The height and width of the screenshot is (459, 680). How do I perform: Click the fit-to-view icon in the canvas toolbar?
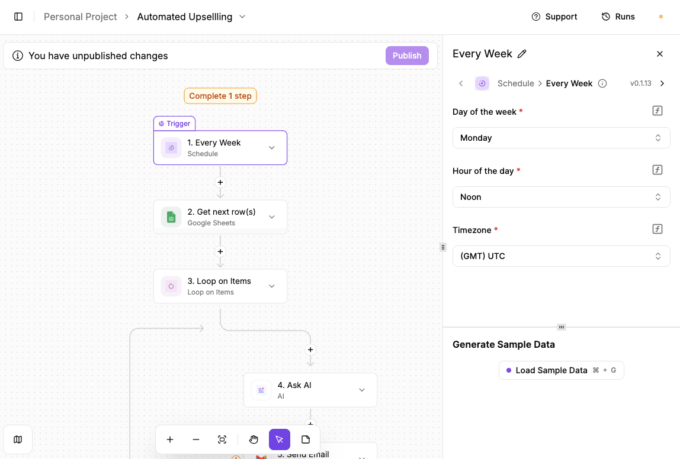[222, 439]
